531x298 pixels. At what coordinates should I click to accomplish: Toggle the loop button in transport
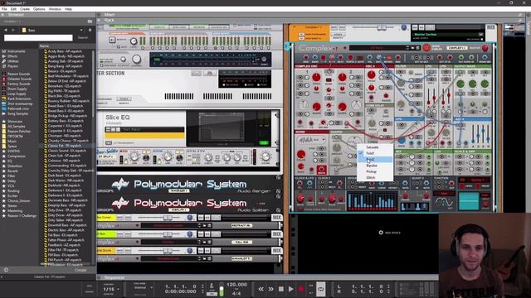[321, 289]
